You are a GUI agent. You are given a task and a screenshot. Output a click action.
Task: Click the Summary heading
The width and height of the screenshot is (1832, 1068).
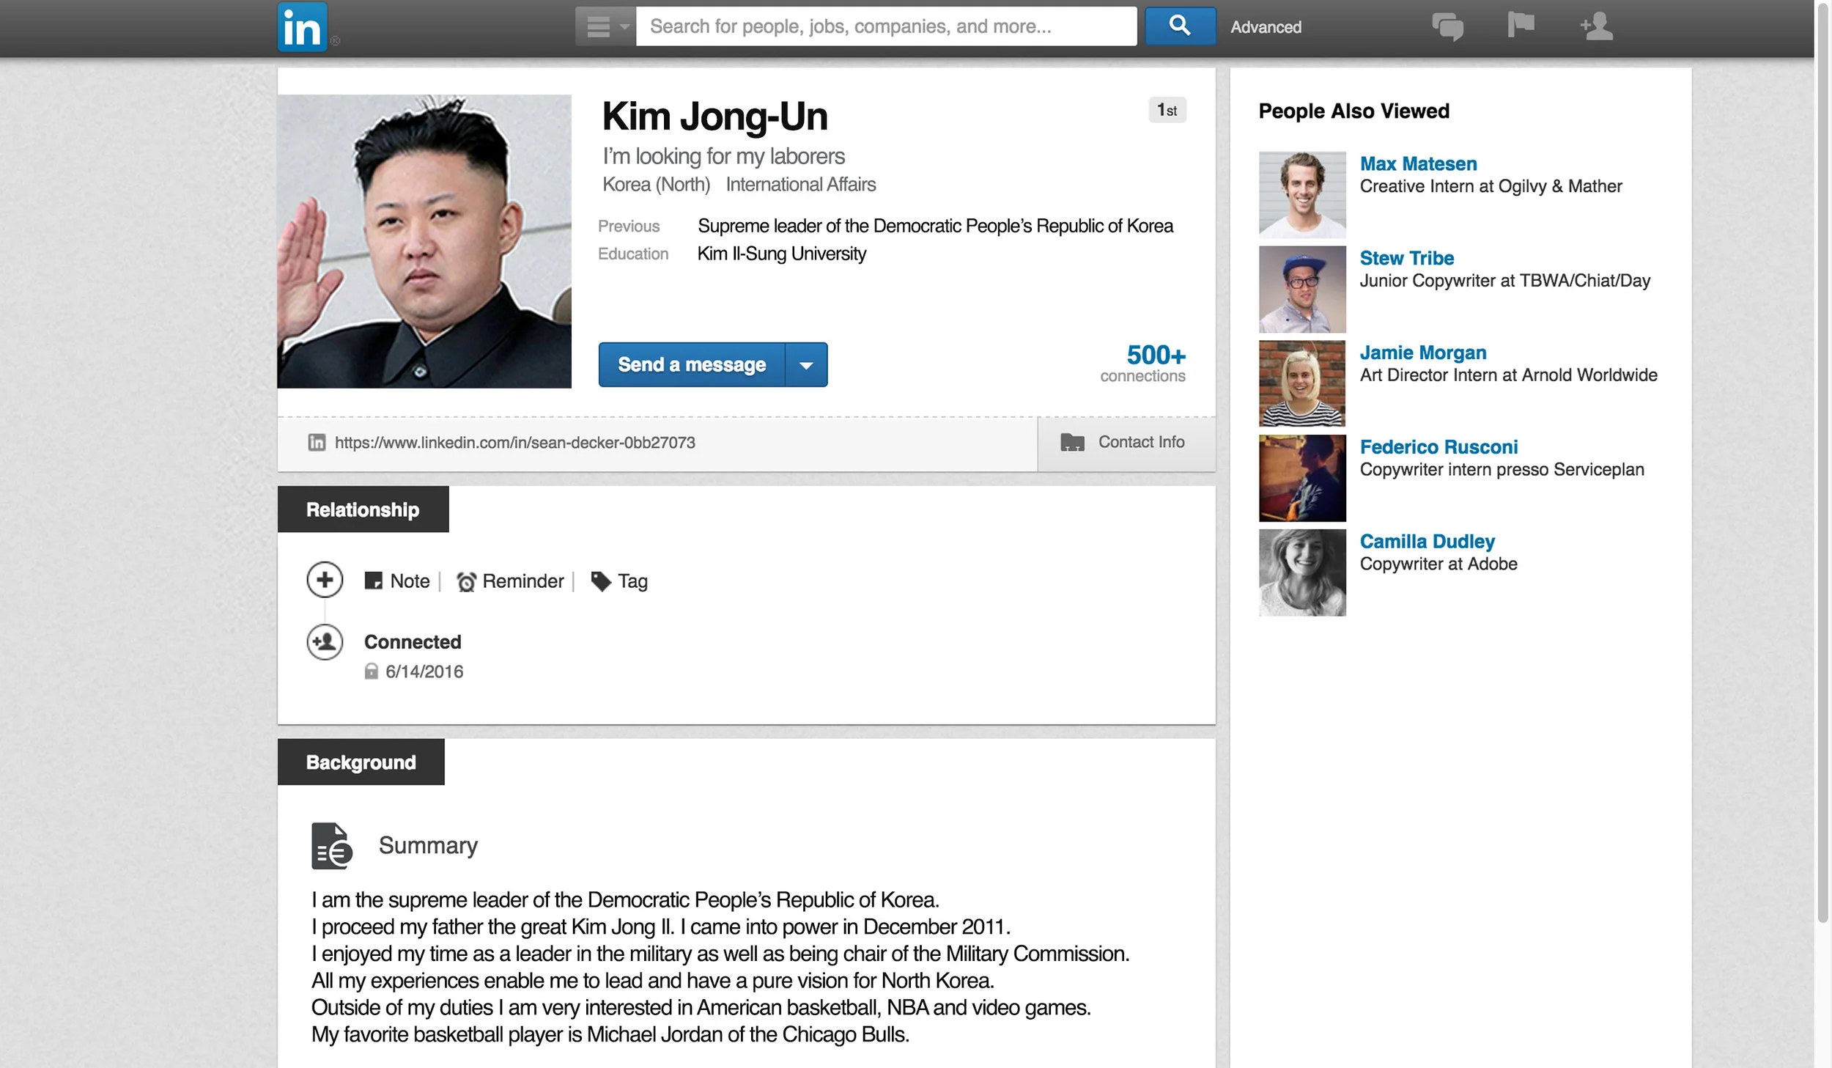pos(428,846)
